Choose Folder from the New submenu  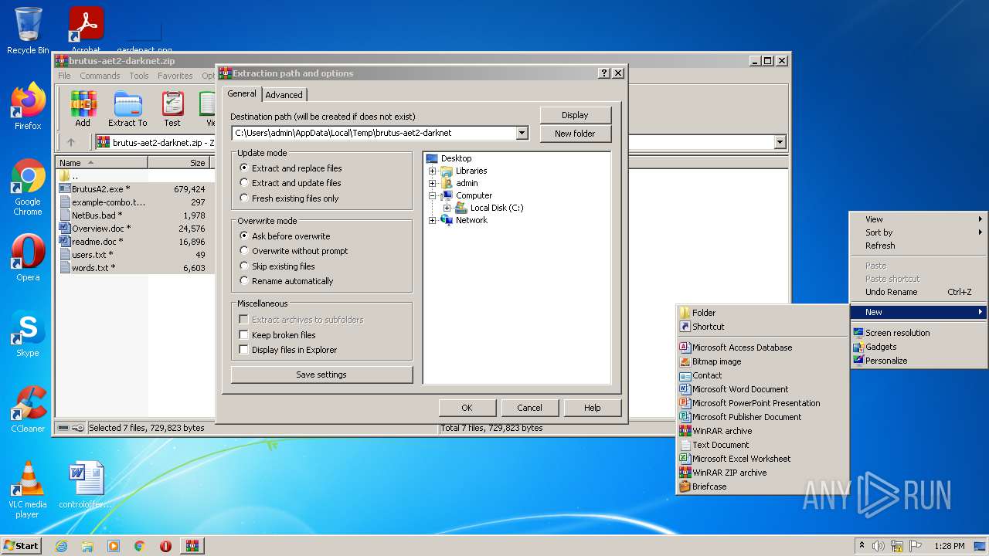click(763, 313)
